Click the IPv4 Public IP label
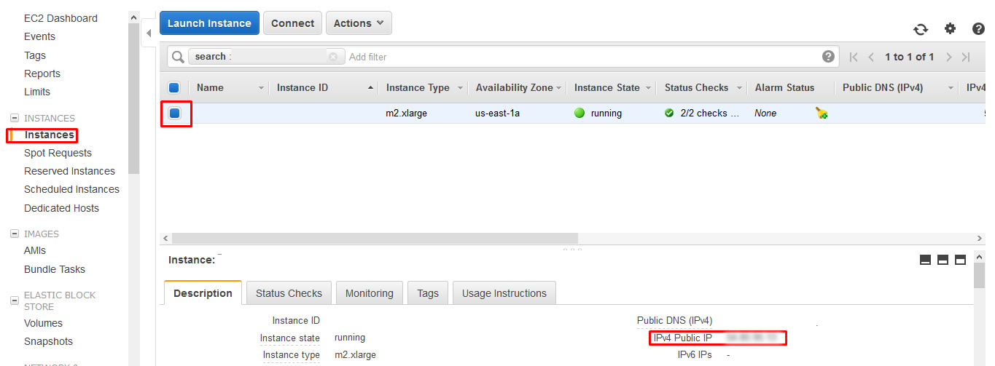Screen dimensions: 995x366 point(683,338)
